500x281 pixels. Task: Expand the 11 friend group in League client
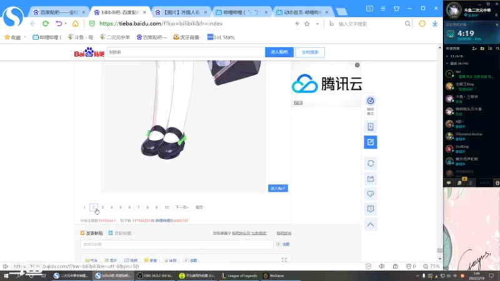(447, 56)
